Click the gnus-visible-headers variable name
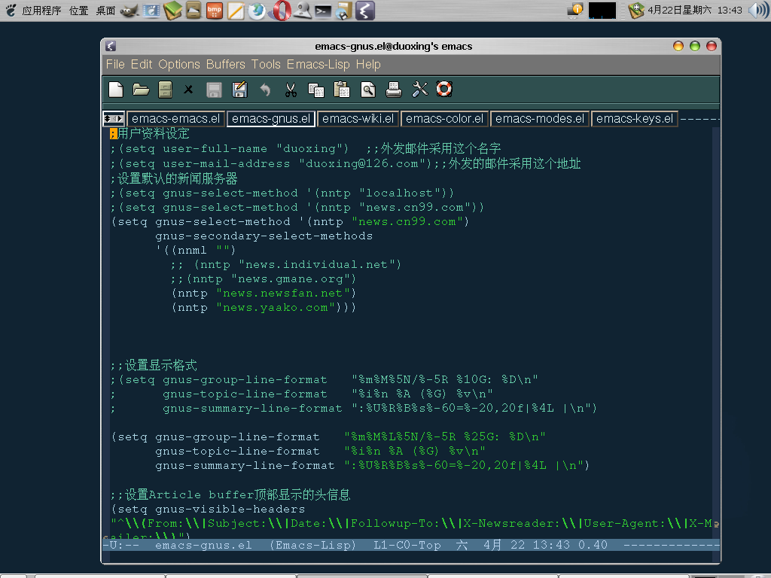The height and width of the screenshot is (578, 771). (x=230, y=510)
